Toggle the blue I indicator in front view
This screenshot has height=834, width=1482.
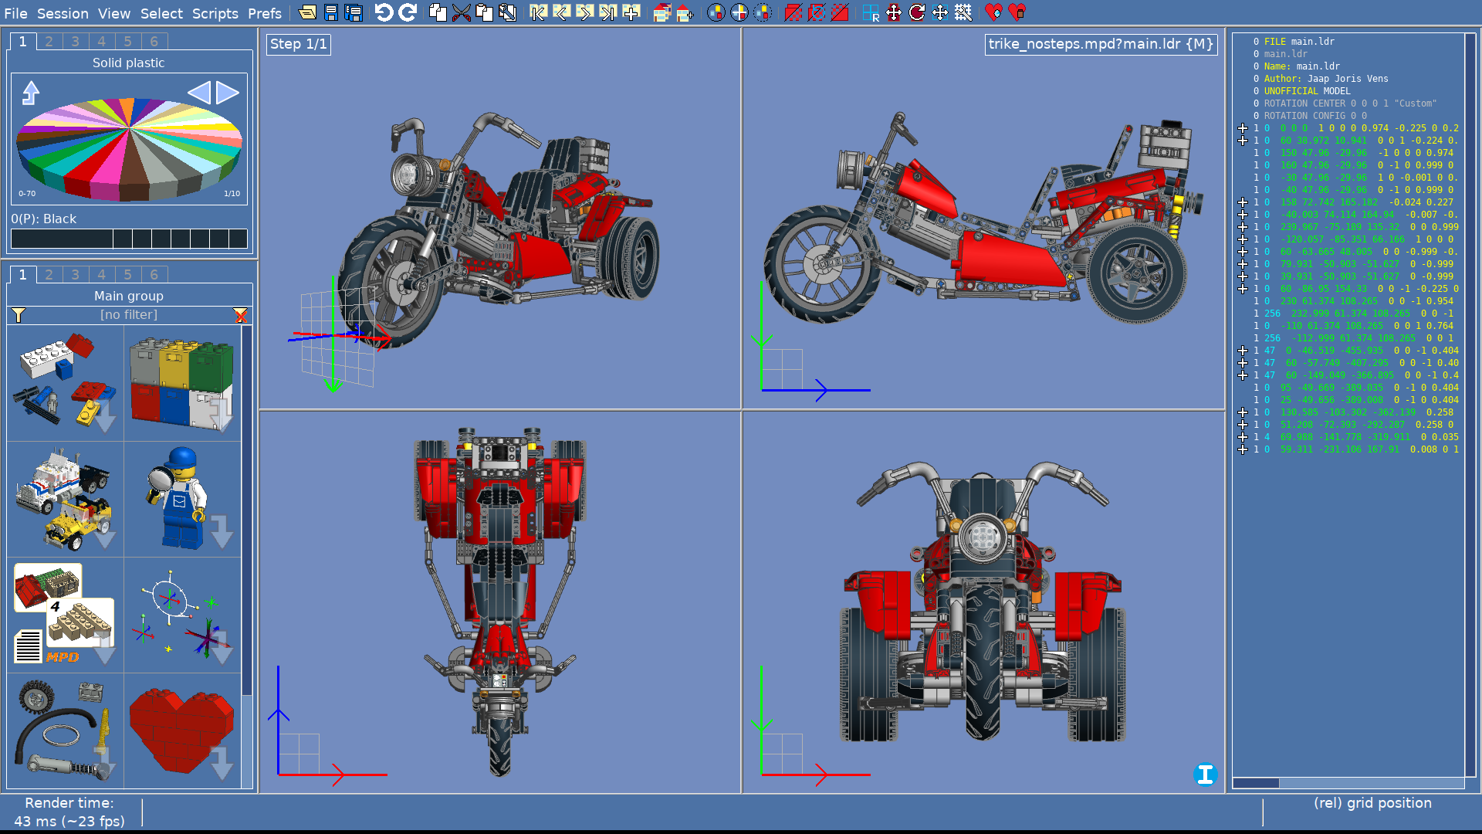pos(1205,774)
